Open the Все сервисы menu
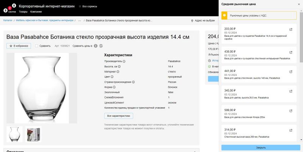 [x=88, y=6]
